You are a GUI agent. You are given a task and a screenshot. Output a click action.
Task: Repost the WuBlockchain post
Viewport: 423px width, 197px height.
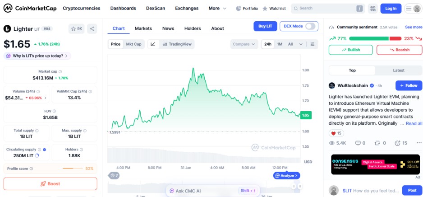381,143
